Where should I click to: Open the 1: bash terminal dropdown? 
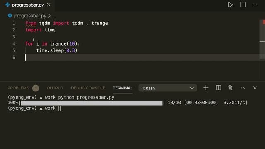tap(167, 88)
